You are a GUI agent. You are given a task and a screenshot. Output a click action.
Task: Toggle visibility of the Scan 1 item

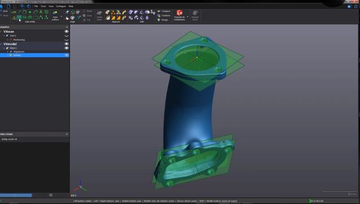click(x=67, y=36)
